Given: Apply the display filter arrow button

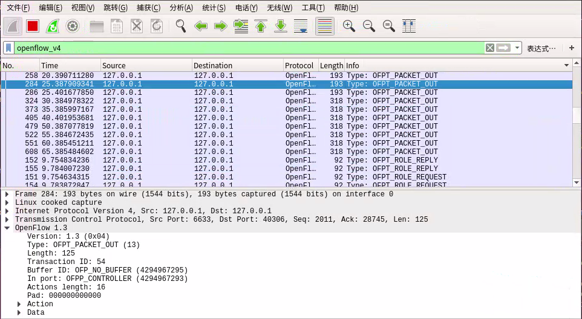Looking at the screenshot, I should pos(503,48).
